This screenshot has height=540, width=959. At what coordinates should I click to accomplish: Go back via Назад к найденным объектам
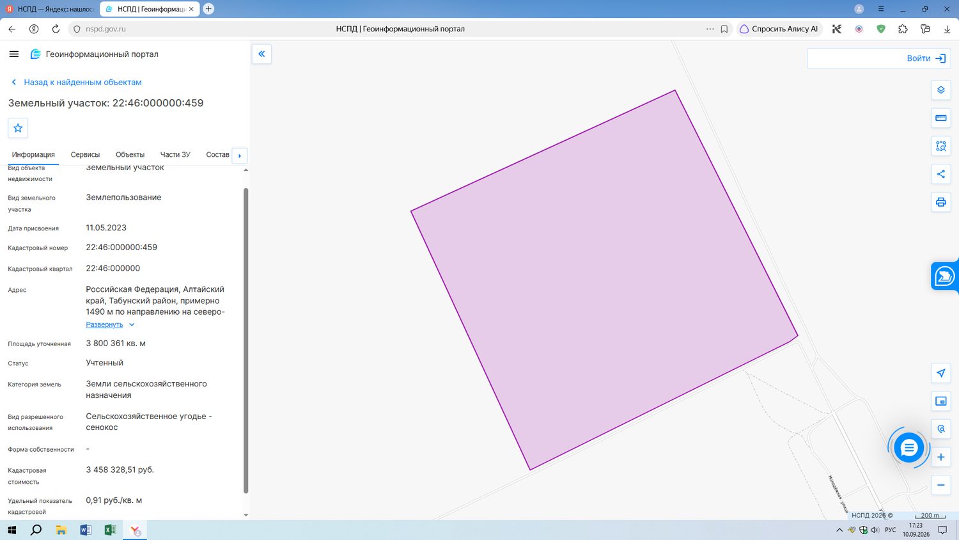tap(77, 82)
